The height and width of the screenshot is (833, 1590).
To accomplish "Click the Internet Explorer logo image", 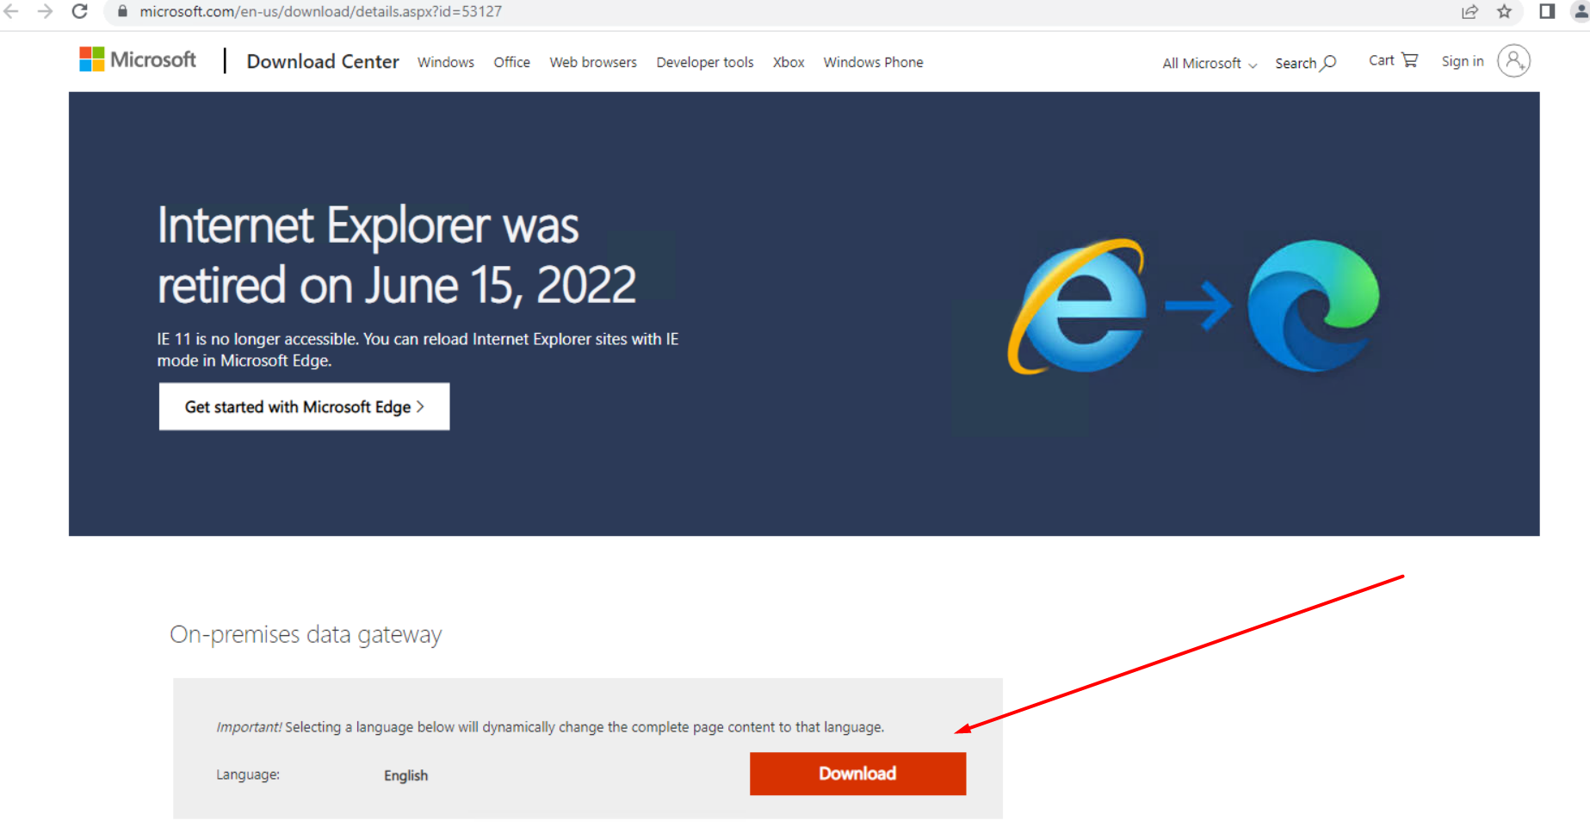I will click(1078, 305).
